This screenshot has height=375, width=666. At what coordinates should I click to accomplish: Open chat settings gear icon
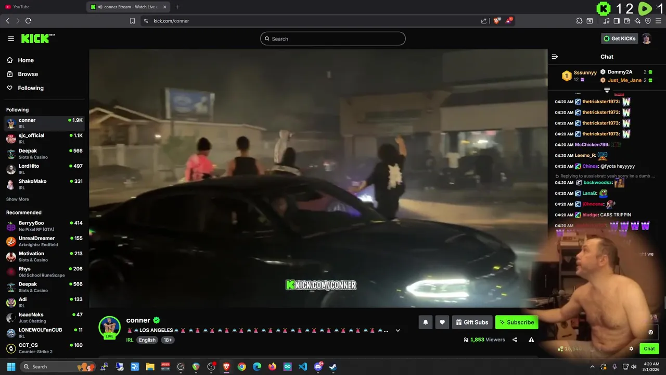pyautogui.click(x=631, y=349)
